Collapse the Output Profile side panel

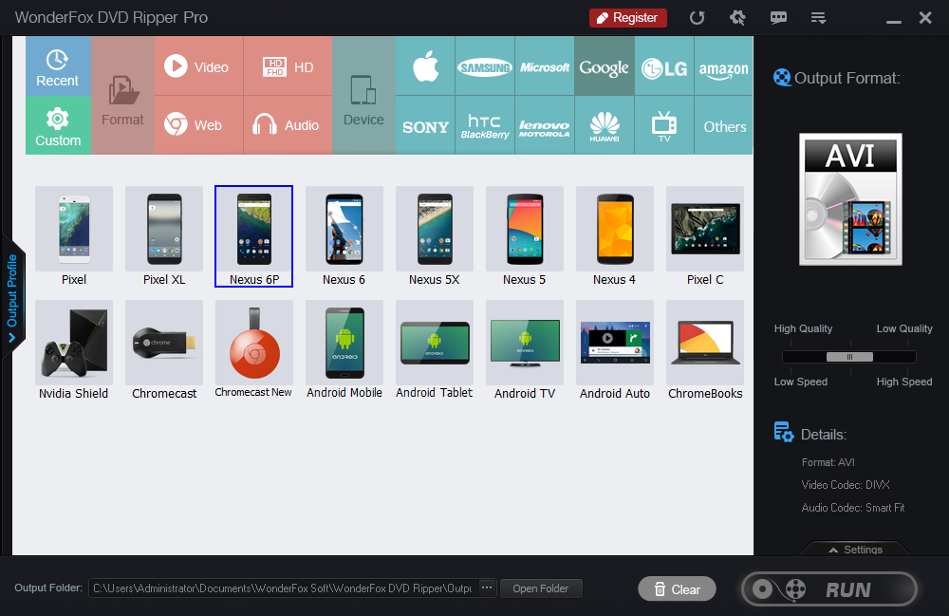click(12, 297)
